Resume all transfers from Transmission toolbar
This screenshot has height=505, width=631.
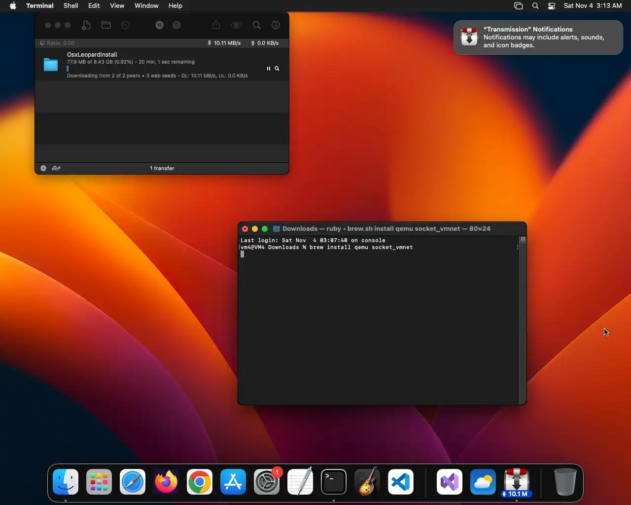point(176,25)
